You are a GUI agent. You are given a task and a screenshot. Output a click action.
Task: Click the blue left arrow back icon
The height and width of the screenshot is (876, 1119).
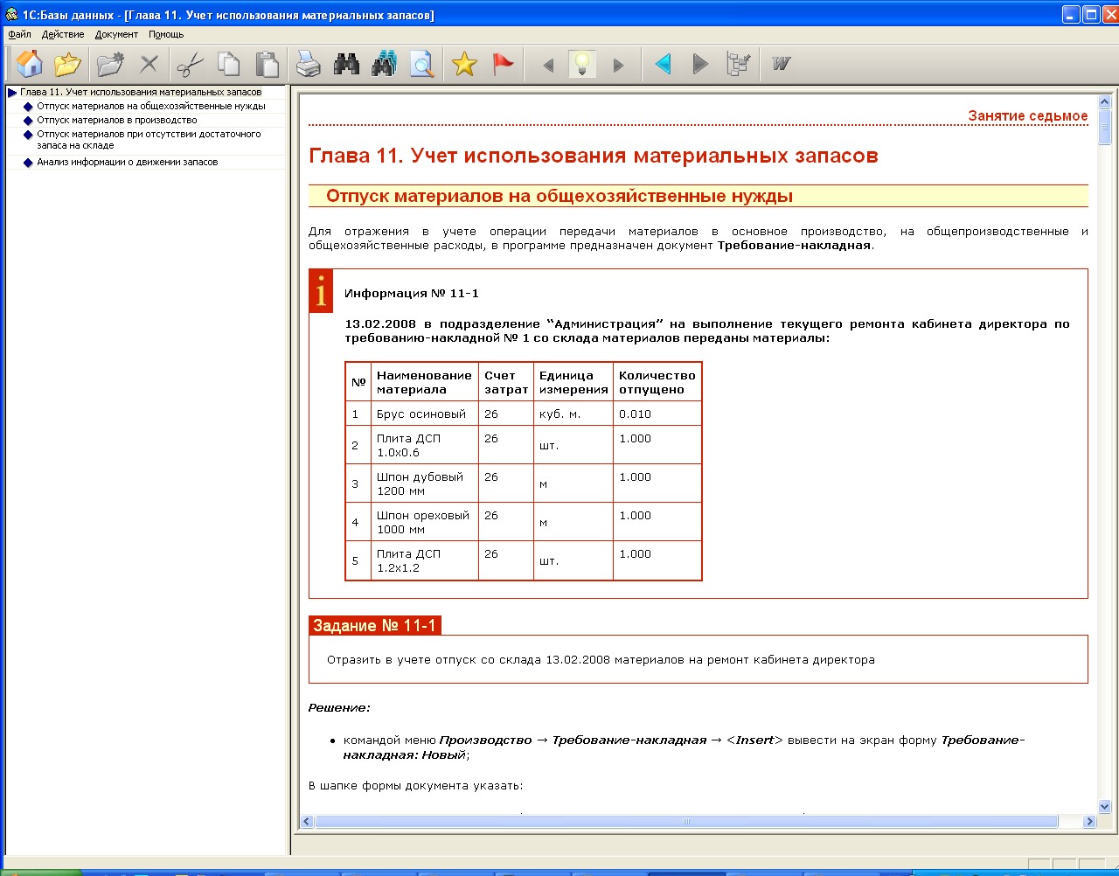pyautogui.click(x=663, y=64)
